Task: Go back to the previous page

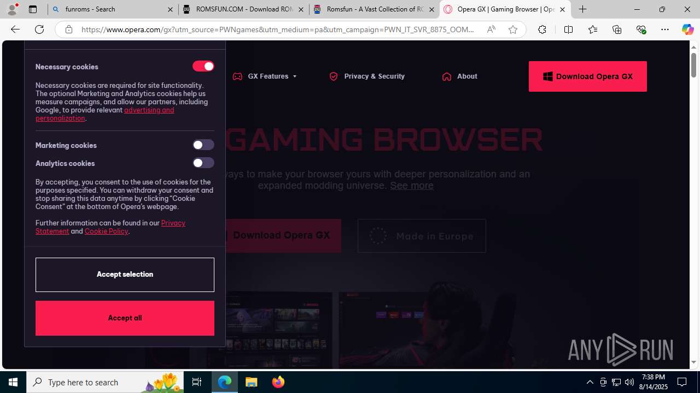Action: click(x=15, y=29)
